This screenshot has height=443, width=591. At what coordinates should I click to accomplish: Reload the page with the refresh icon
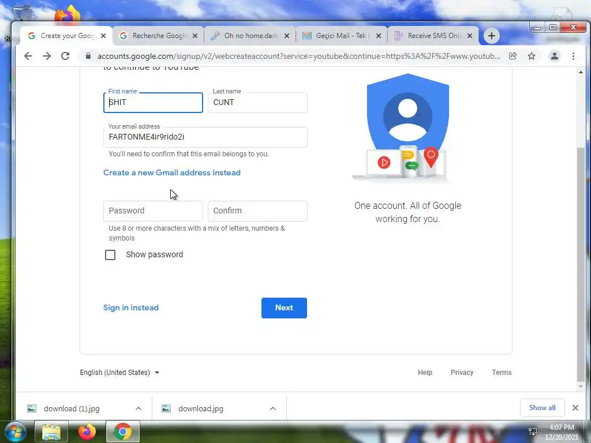65,56
